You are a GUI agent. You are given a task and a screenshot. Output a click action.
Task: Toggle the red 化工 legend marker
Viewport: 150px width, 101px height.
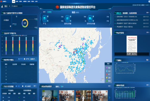pos(107,75)
